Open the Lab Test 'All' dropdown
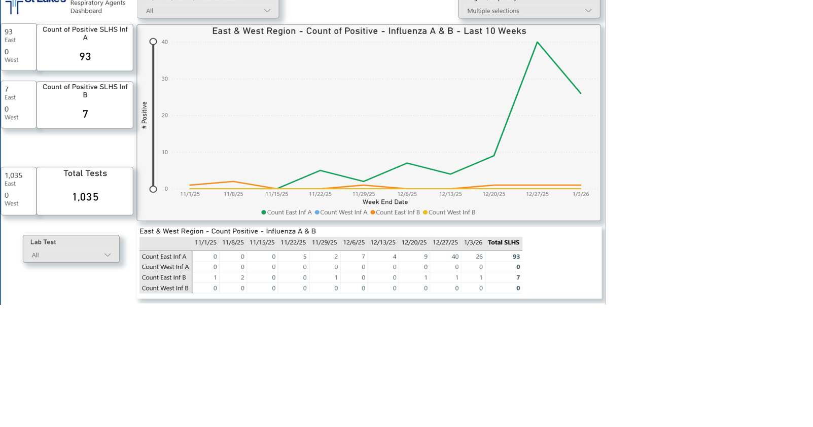The width and height of the screenshot is (813, 427). 71,255
